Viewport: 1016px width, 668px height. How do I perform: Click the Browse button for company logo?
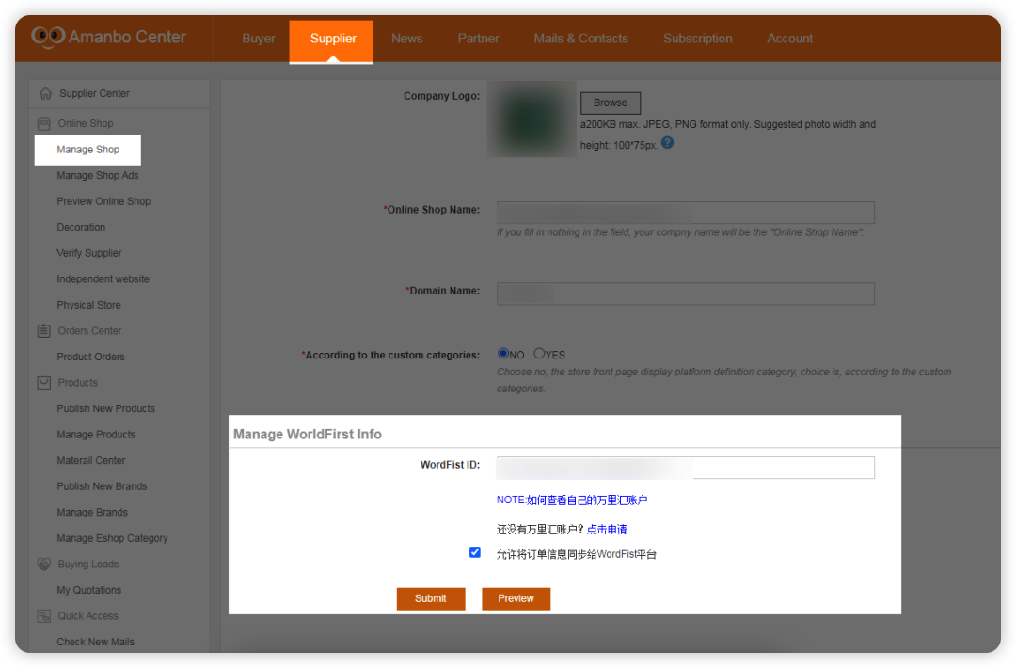(611, 103)
